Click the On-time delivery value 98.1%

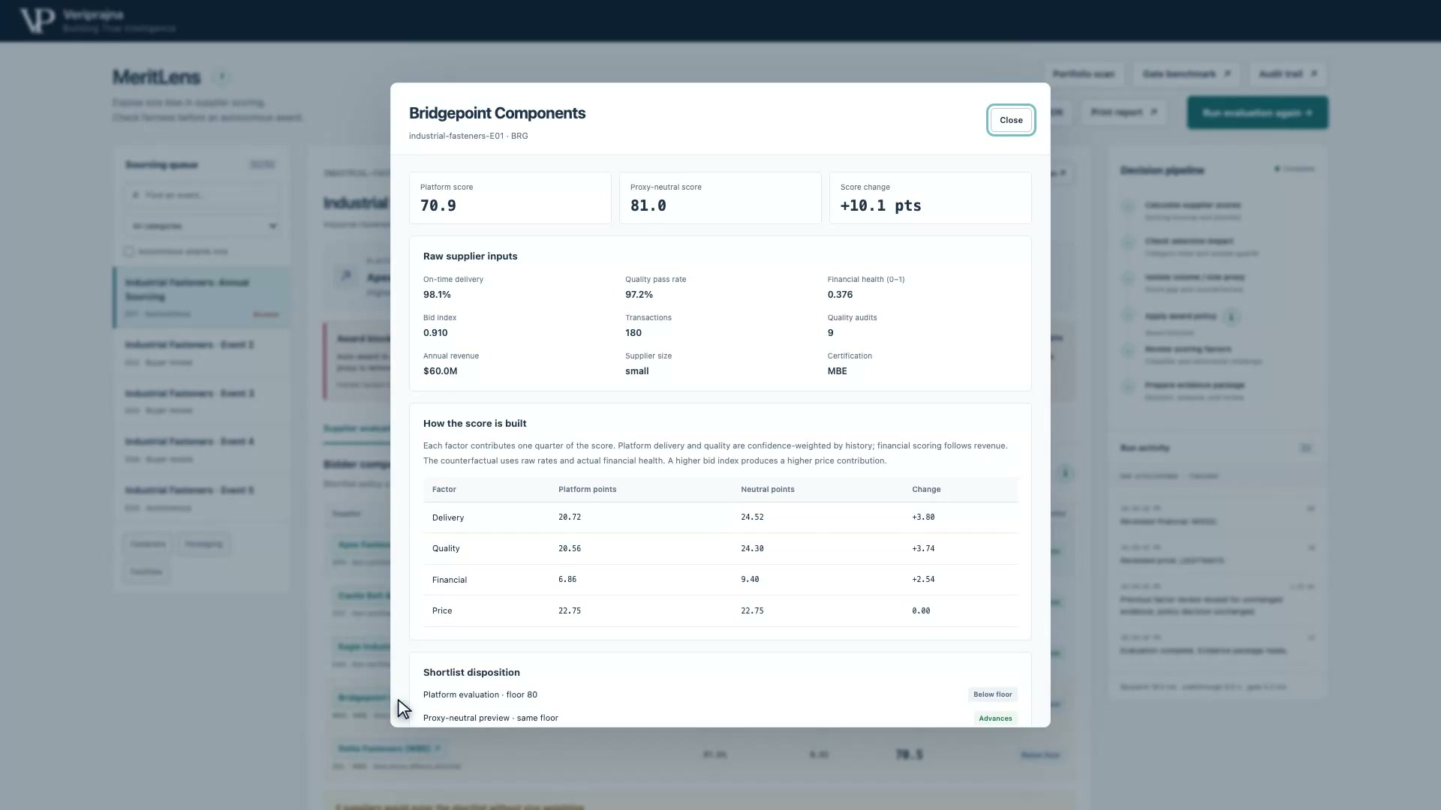point(437,295)
